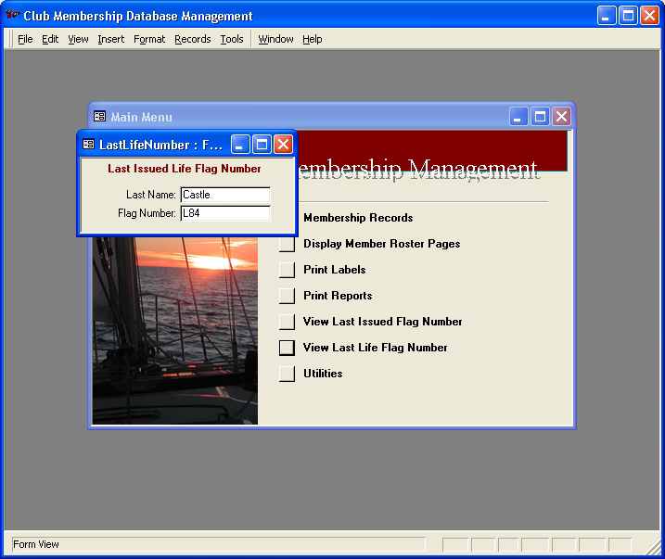Open the Window menu
The width and height of the screenshot is (665, 559).
(275, 39)
